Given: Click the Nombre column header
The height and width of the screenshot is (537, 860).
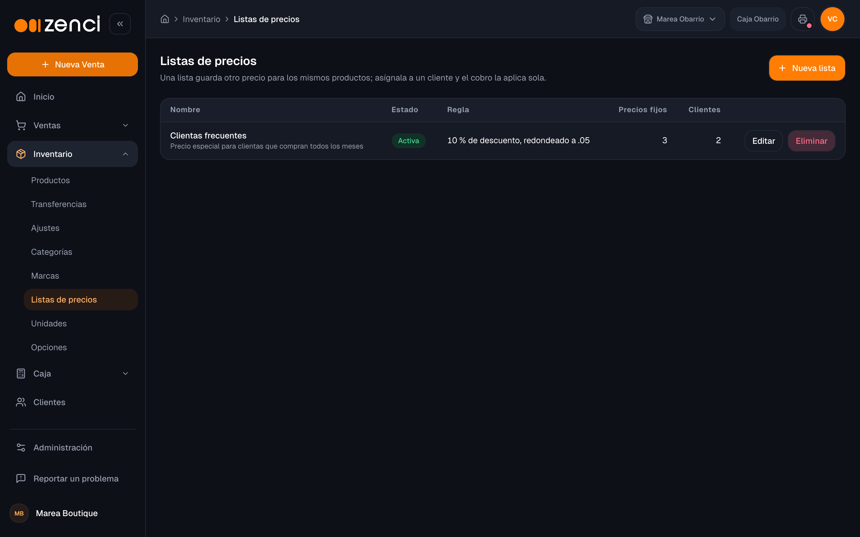Looking at the screenshot, I should coord(185,110).
